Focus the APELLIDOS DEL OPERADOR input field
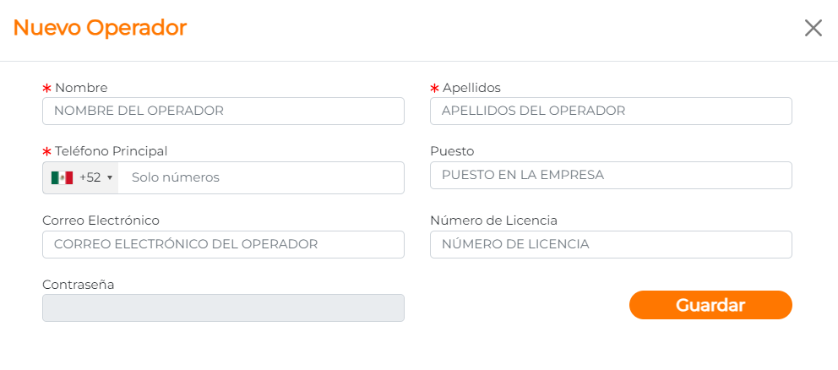The height and width of the screenshot is (370, 838). click(611, 111)
